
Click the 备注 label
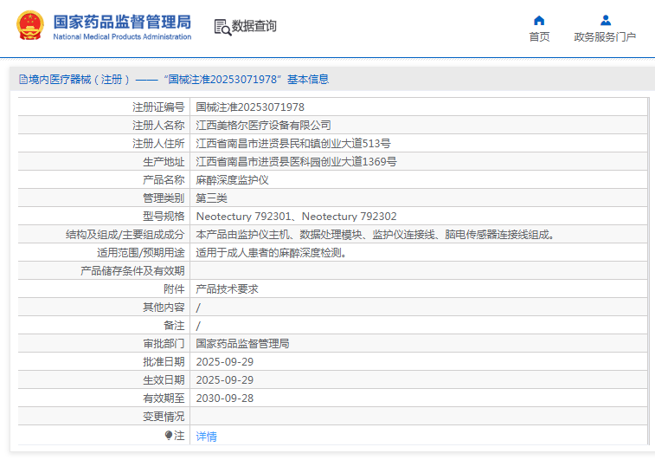174,326
